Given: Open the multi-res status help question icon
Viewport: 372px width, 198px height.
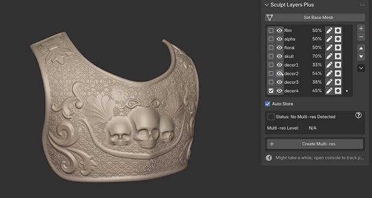Looking at the screenshot, I should tap(358, 115).
